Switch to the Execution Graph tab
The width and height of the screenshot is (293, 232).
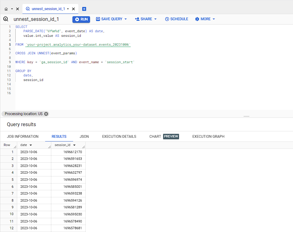208,137
